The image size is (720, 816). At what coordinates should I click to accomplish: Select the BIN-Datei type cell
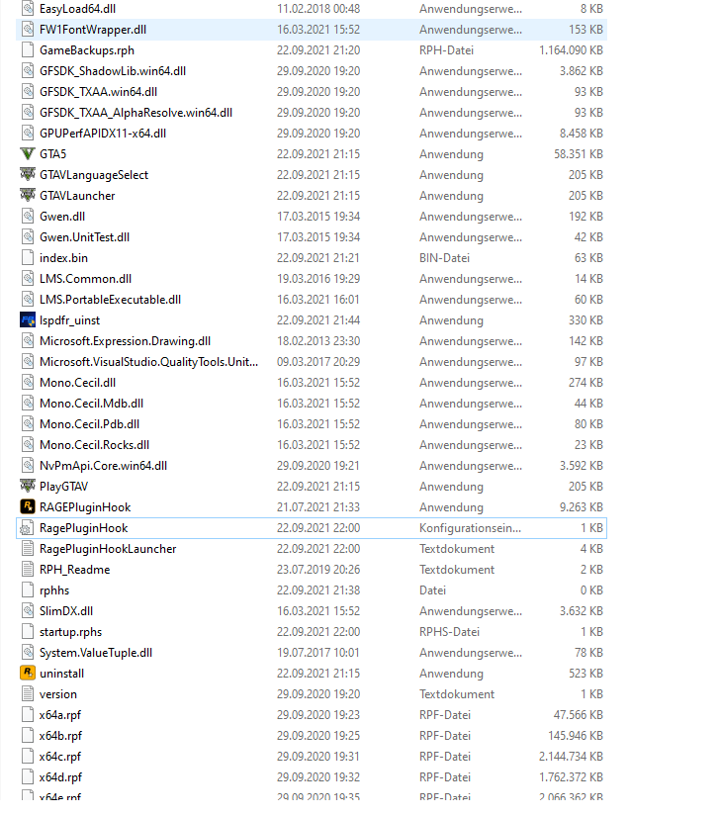pos(444,257)
